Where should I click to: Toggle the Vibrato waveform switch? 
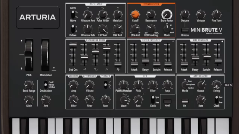click(105, 84)
